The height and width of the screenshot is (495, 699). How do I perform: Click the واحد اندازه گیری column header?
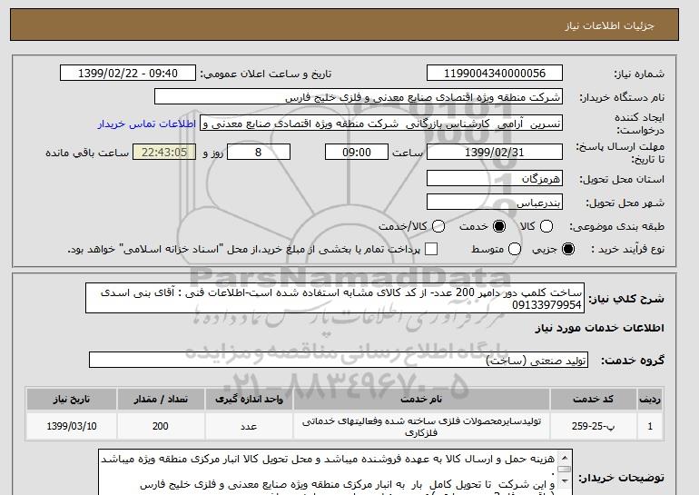point(249,399)
